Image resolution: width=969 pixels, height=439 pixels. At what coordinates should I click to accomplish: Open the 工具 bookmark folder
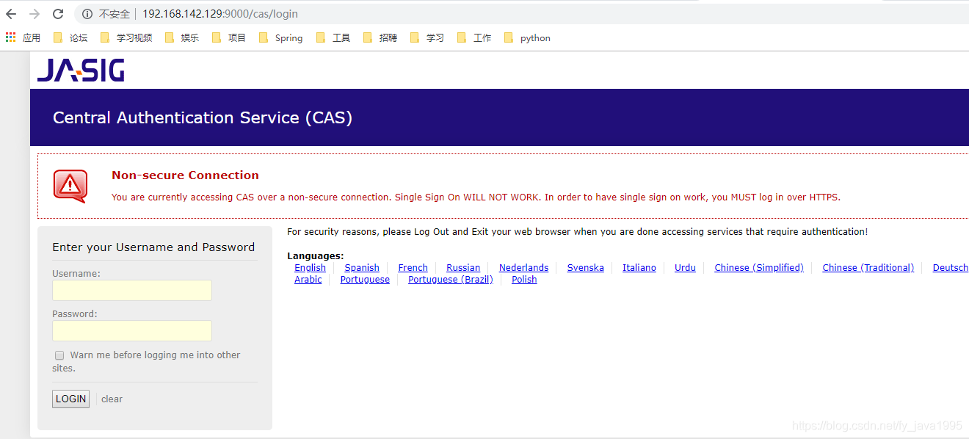click(x=333, y=37)
